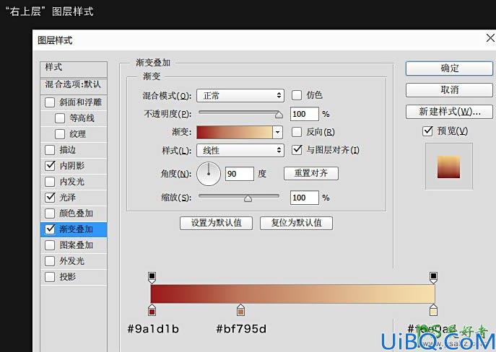This screenshot has height=352, width=496.
Task: Check the 颜色叠加 checkbox
Action: coord(50,214)
